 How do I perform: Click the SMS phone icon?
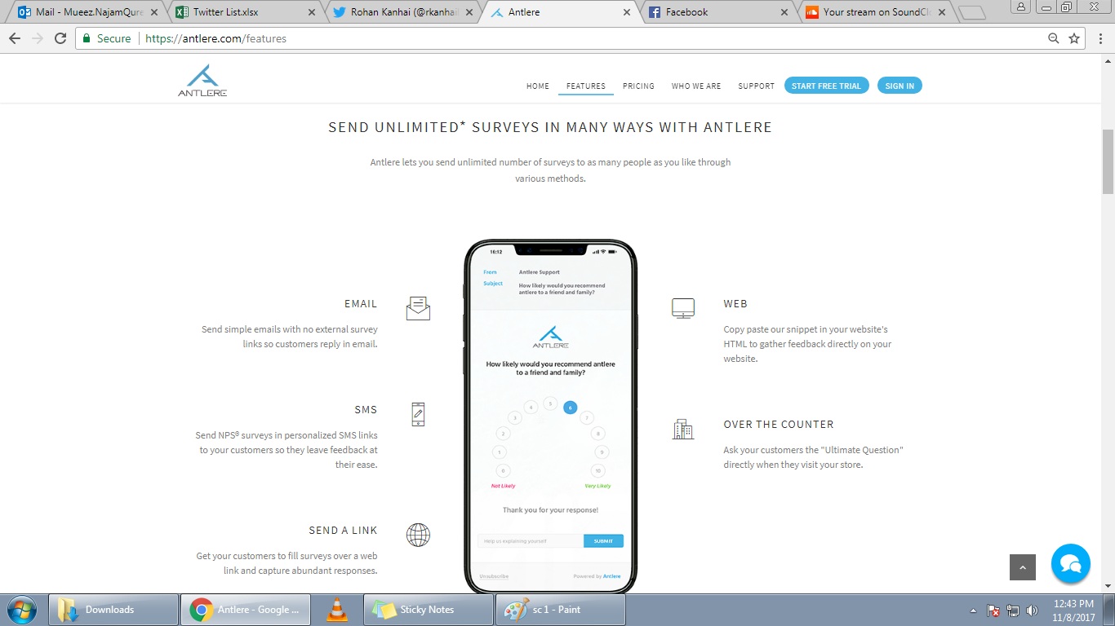coord(418,414)
